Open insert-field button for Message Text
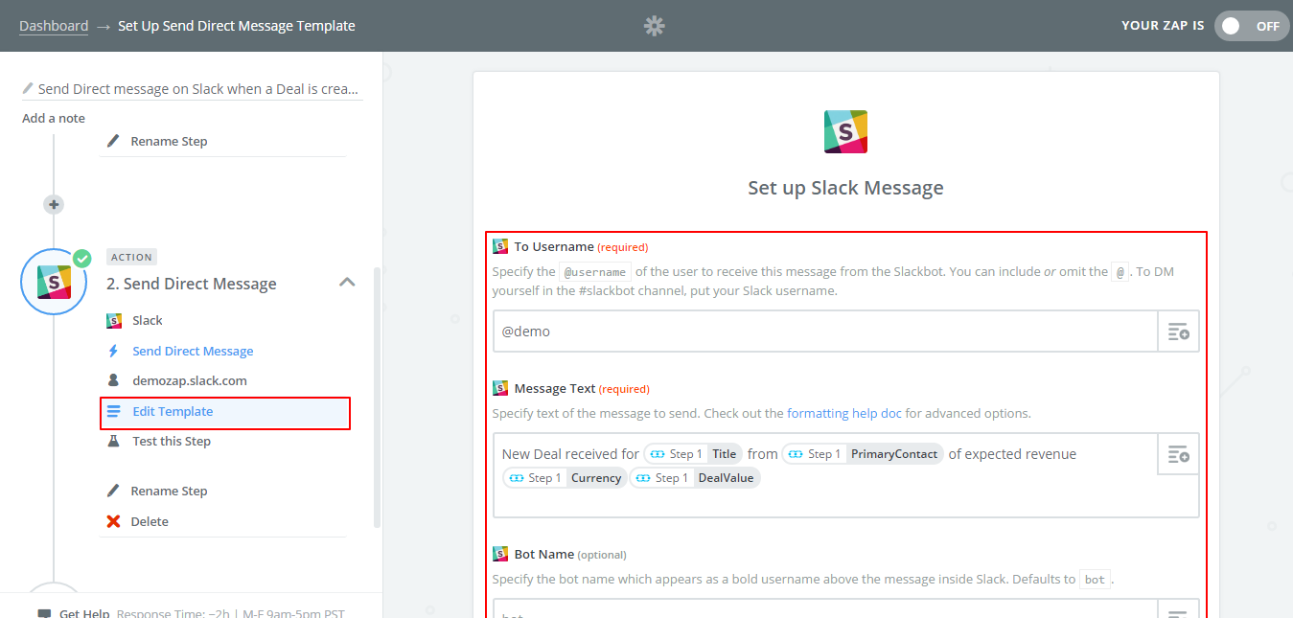Image resolution: width=1293 pixels, height=618 pixels. click(x=1178, y=456)
